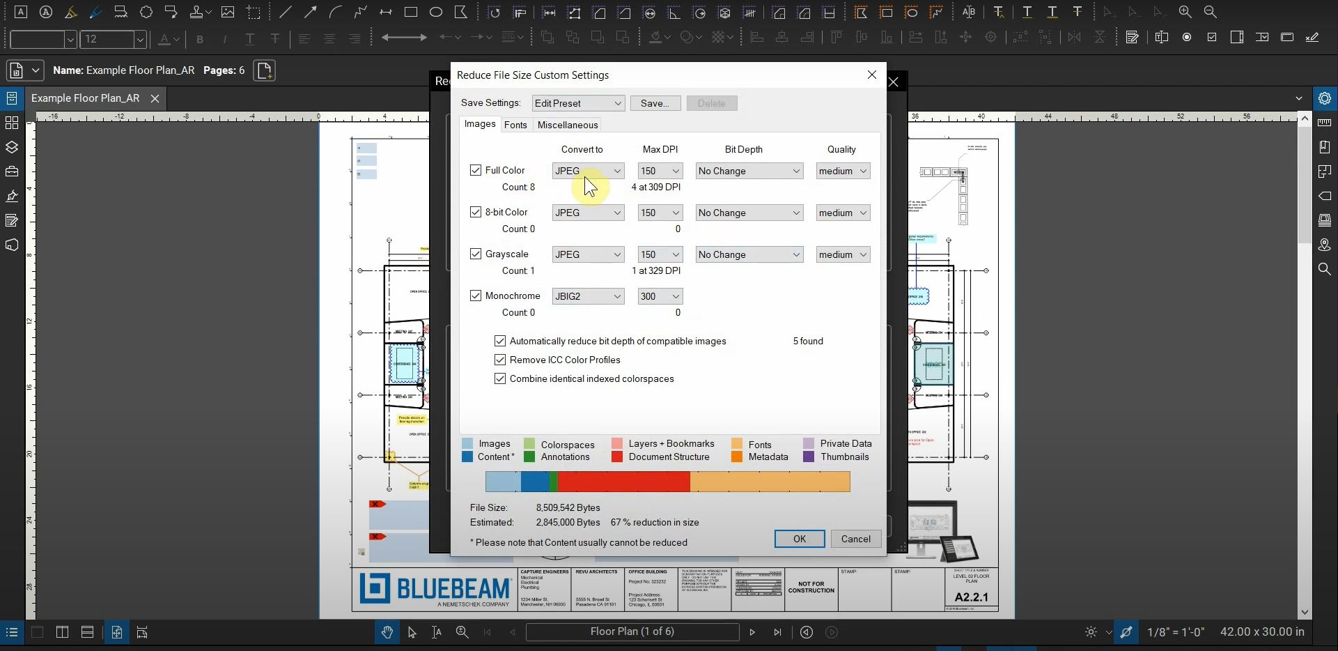
Task: Open the Miscellaneous tab
Action: coord(568,125)
